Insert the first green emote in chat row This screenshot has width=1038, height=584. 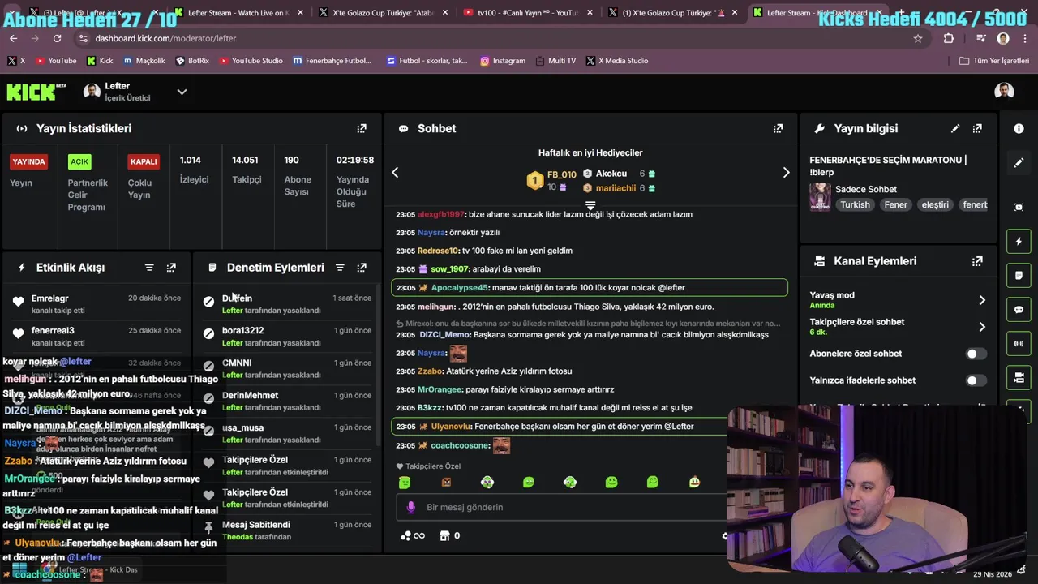(405, 482)
